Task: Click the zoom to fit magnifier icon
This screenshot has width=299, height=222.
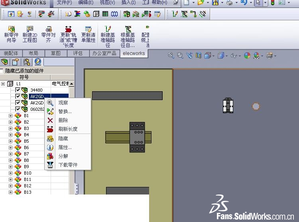Action: (171, 55)
